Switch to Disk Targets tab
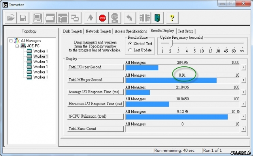 [72, 31]
